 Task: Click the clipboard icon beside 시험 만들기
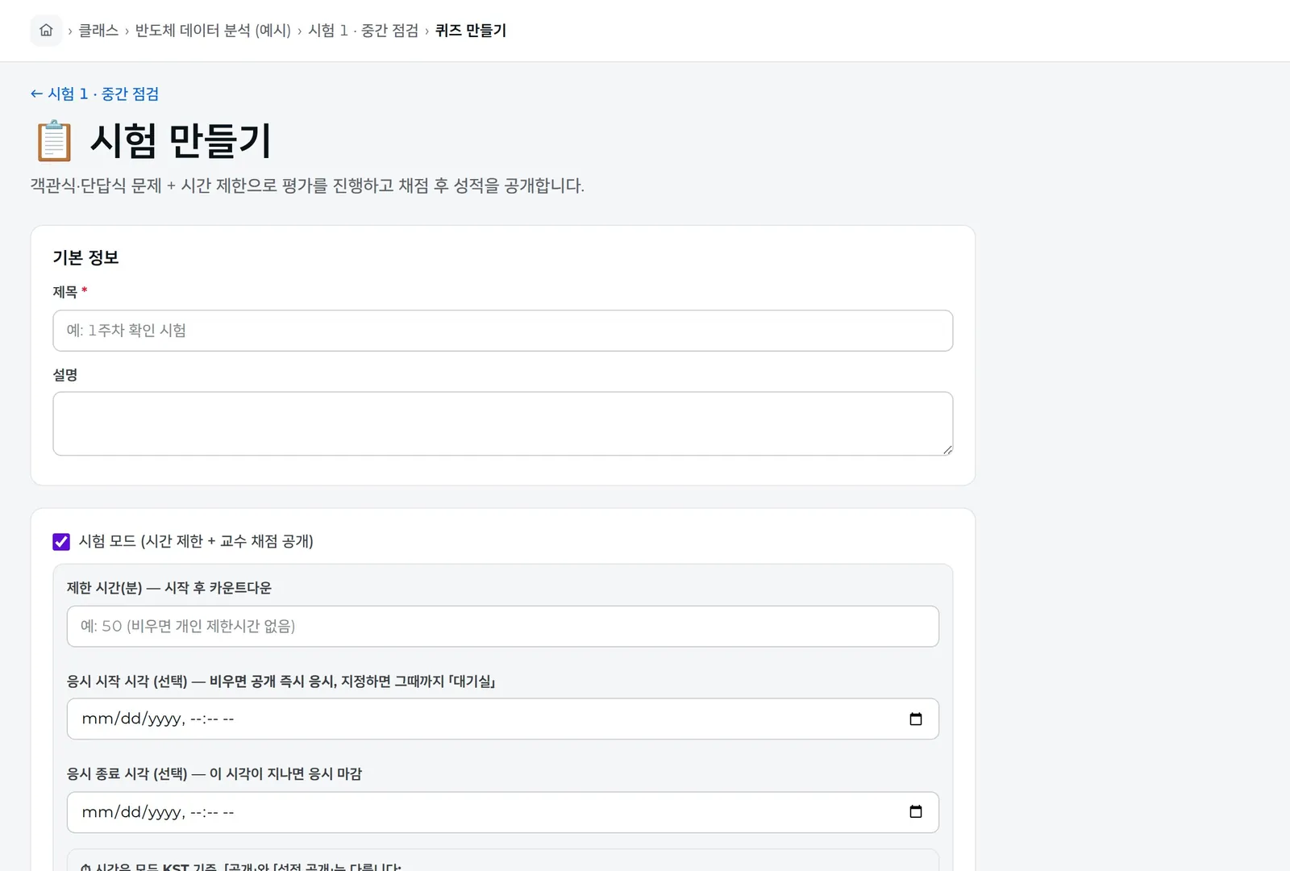pos(54,141)
